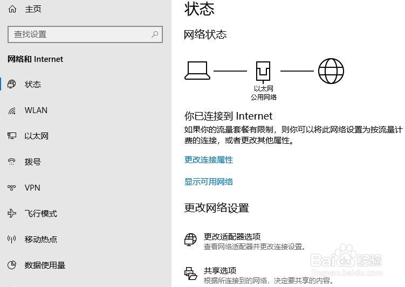This screenshot has width=405, height=287.
Task: Click the 更改适配器选项 globe icon
Action: click(x=190, y=240)
